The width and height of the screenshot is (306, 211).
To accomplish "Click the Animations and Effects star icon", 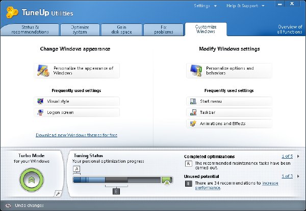I will [x=193, y=124].
